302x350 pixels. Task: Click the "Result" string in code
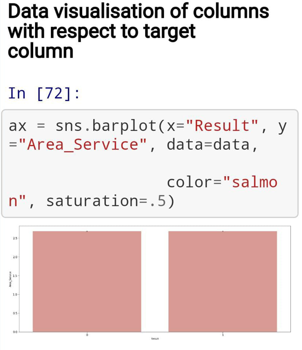point(222,126)
